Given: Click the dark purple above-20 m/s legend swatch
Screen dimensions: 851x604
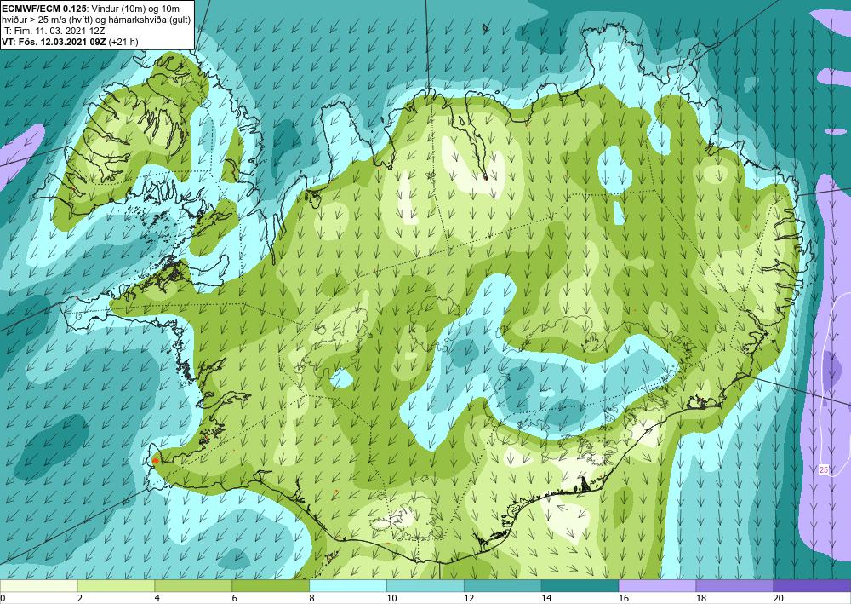Looking at the screenshot, I should click(x=812, y=586).
